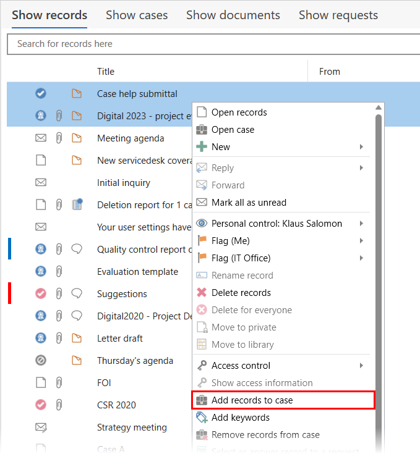Select the Meeting agenda record title
This screenshot has width=420, height=459.
click(131, 138)
